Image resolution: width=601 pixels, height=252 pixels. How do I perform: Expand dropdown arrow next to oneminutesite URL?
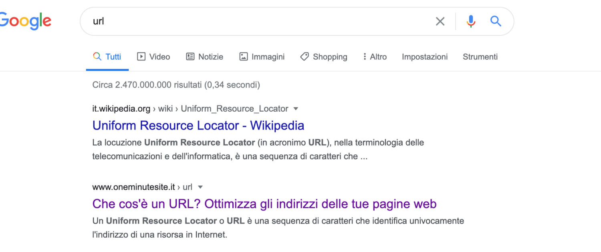point(201,187)
